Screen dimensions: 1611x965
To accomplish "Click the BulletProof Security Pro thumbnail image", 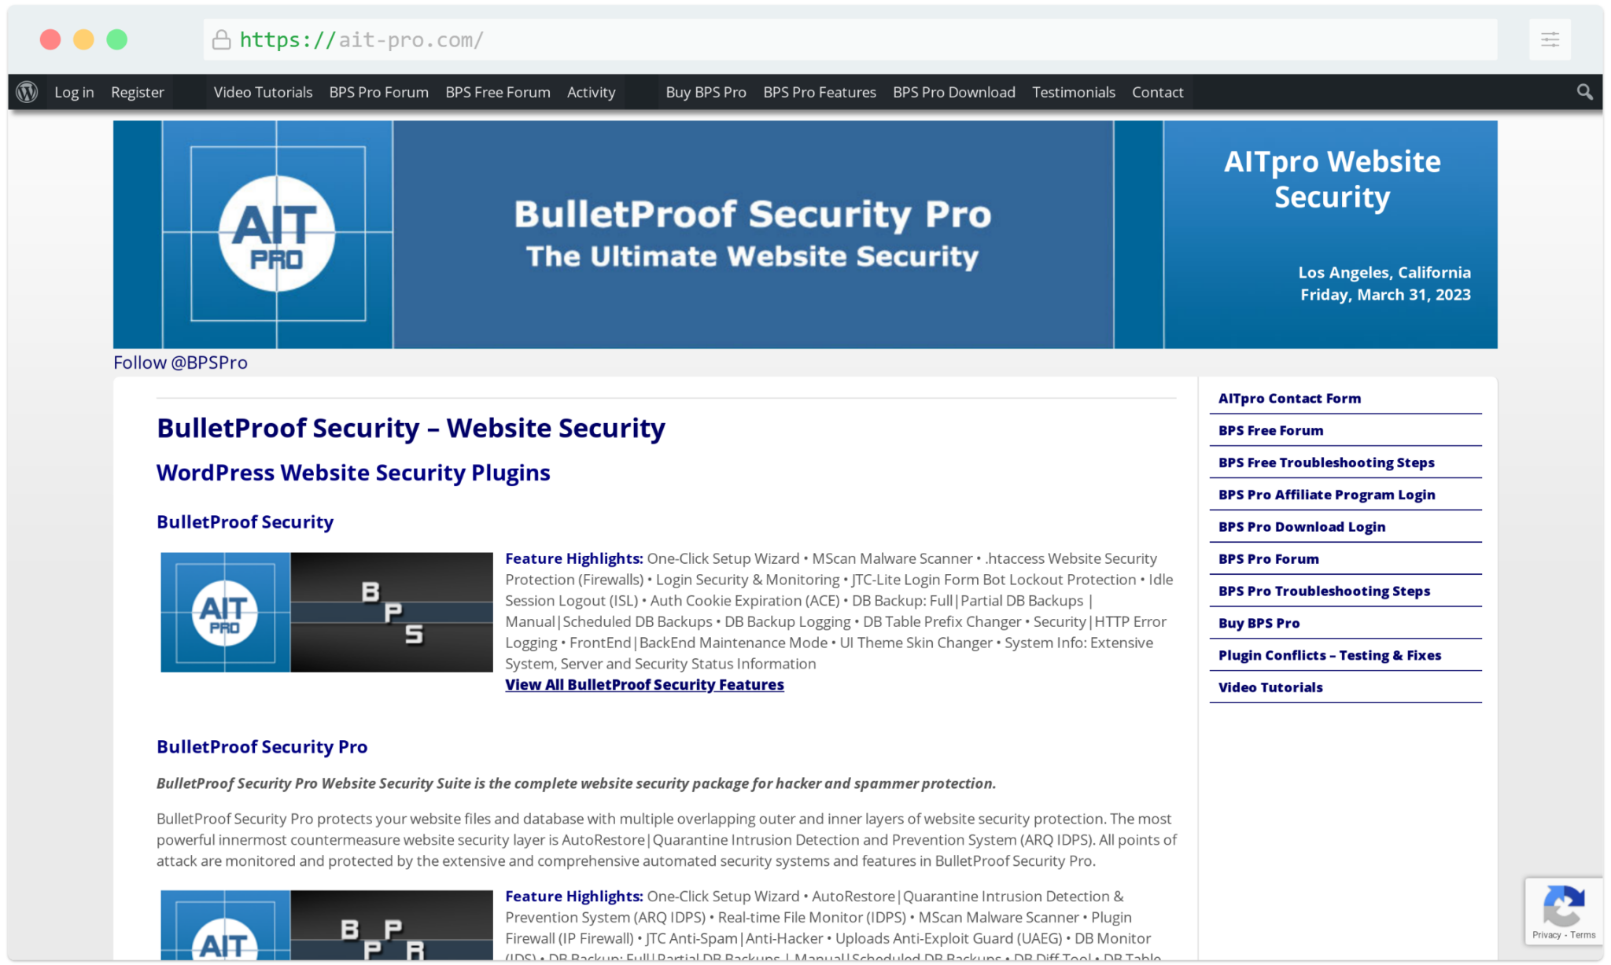I will [326, 925].
